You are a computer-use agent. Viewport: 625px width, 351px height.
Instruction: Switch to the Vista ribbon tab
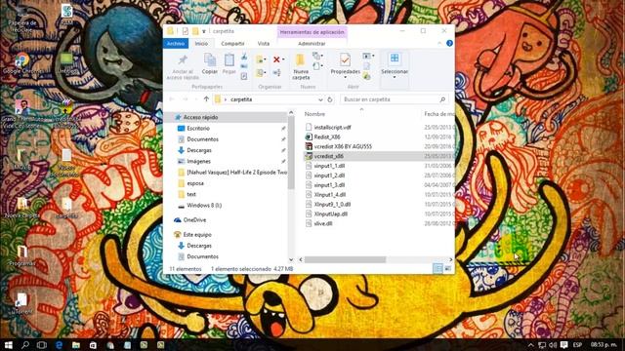[264, 43]
